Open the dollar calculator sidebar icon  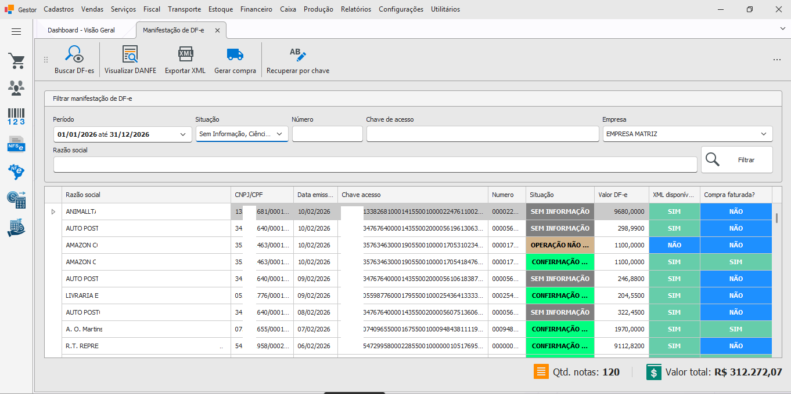coord(16,200)
